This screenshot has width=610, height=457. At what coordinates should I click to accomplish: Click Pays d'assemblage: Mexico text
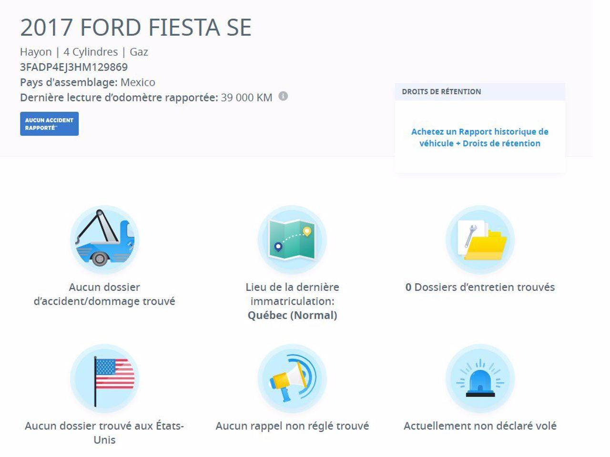pos(88,82)
